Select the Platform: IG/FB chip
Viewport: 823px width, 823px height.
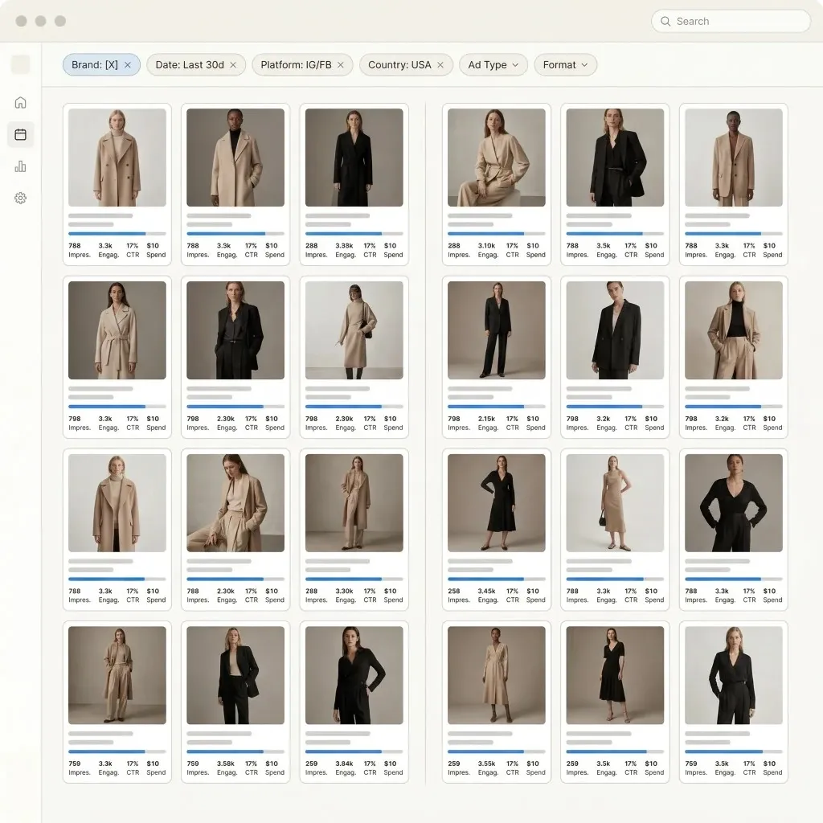tap(302, 65)
